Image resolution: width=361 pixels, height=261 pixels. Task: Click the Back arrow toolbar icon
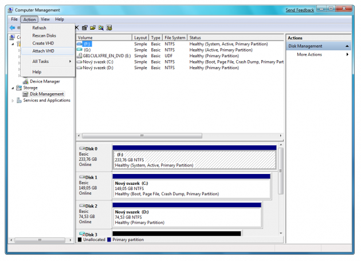click(12, 28)
